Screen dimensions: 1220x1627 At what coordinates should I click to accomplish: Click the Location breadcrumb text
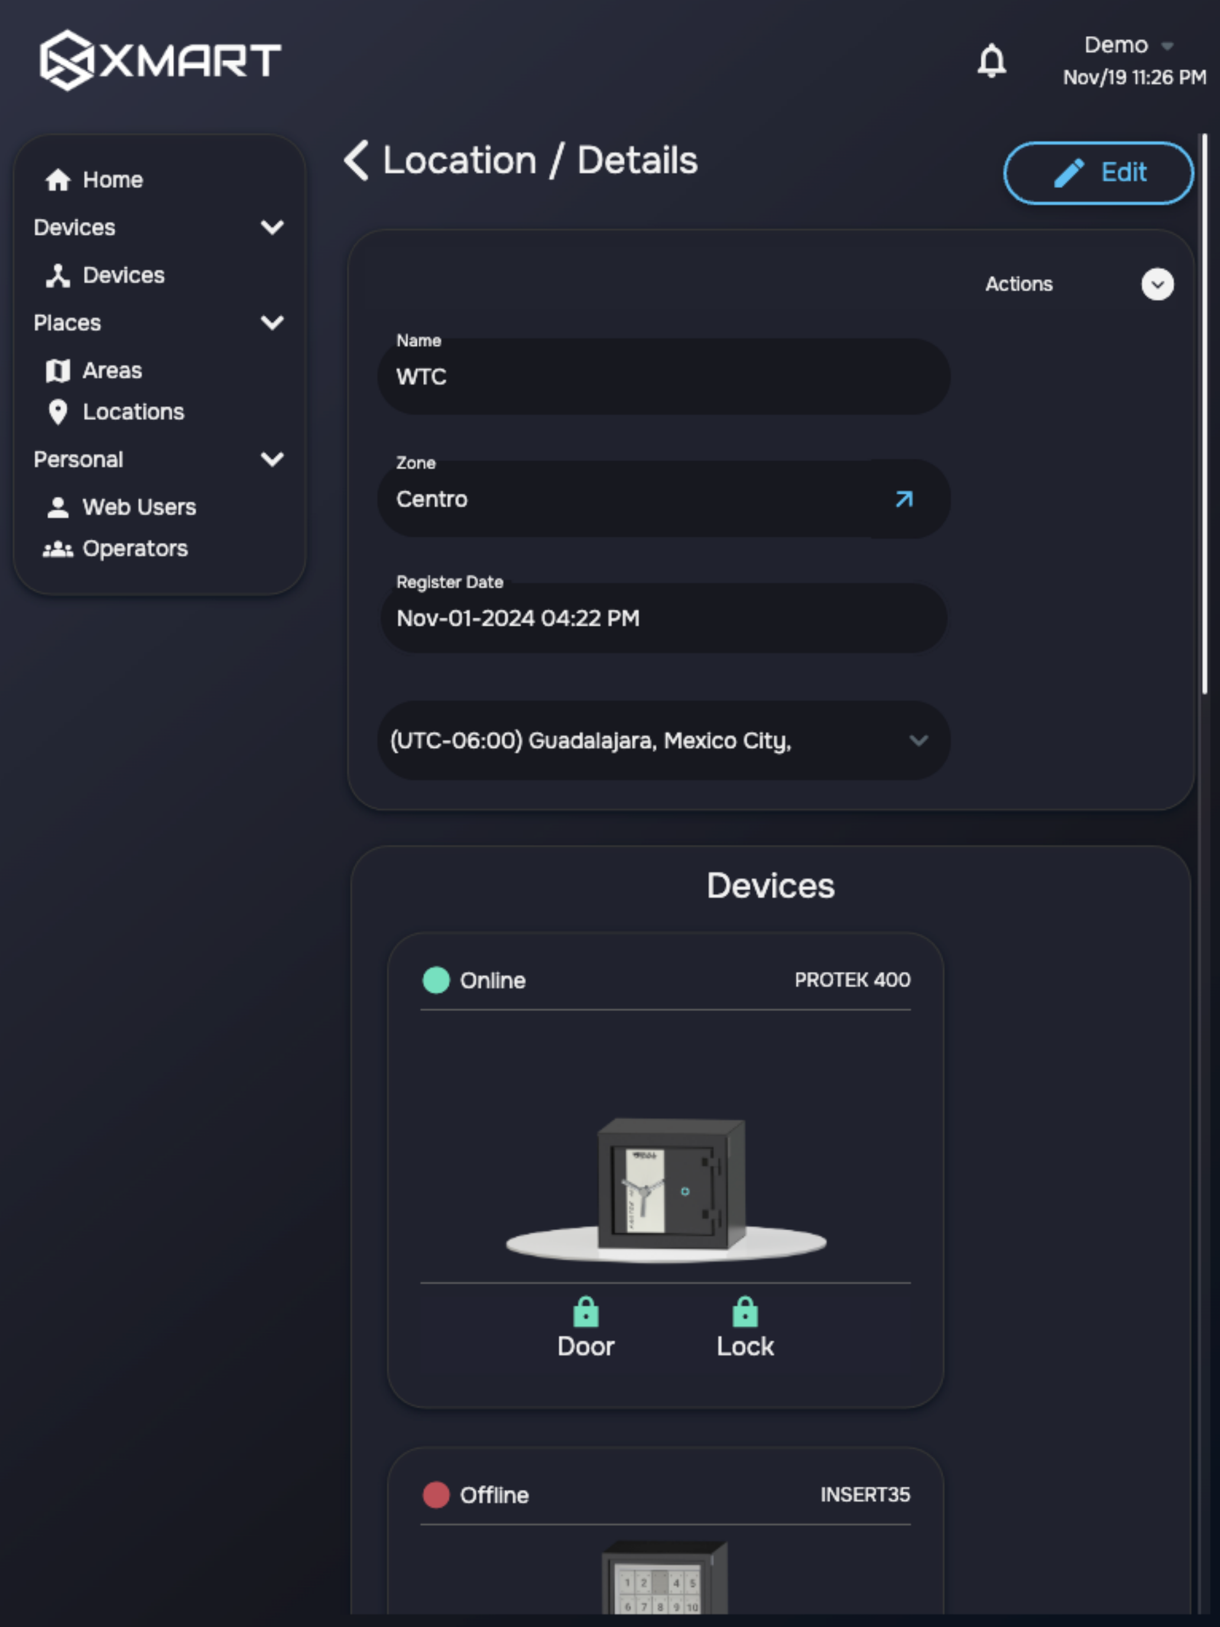pos(460,160)
